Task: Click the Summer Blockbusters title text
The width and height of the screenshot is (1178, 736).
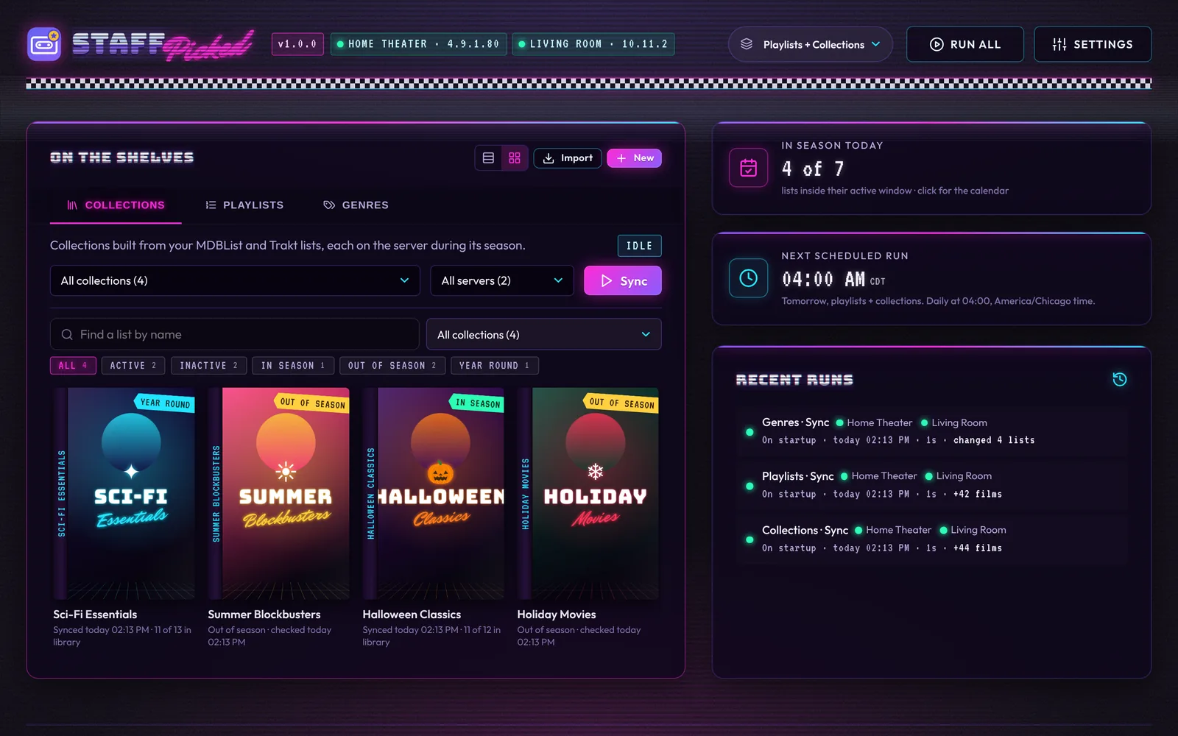Action: click(264, 615)
